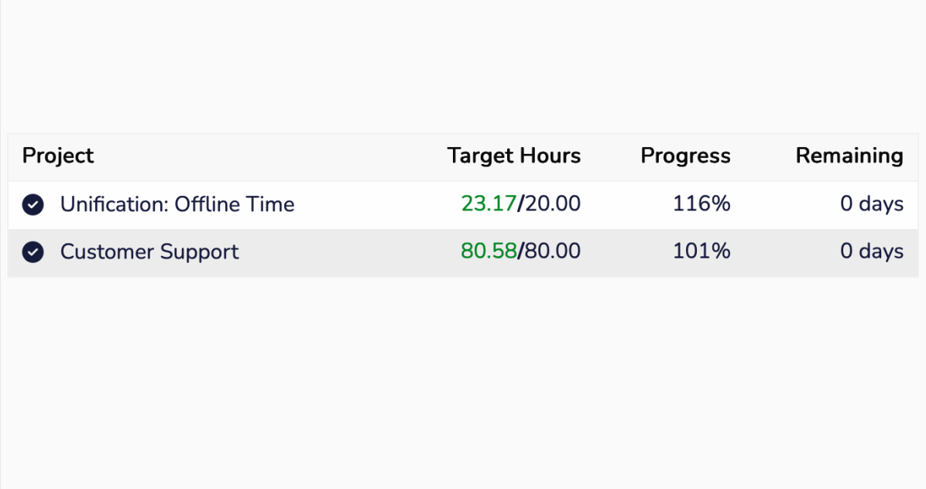
Task: Click 0 days remaining for Unification row
Action: coord(871,204)
